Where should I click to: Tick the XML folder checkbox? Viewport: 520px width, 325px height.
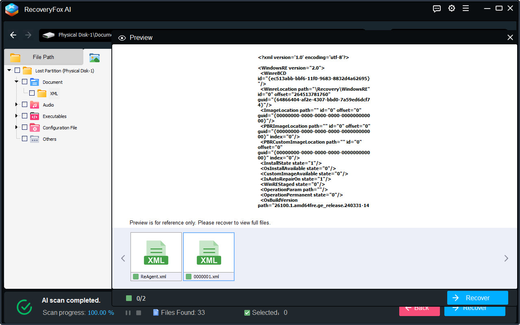click(x=32, y=93)
